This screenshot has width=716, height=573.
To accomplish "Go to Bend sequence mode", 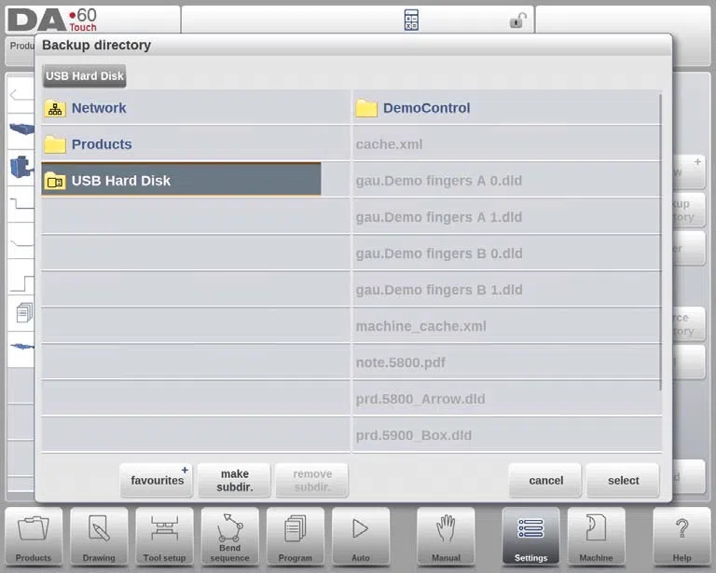I will (229, 537).
